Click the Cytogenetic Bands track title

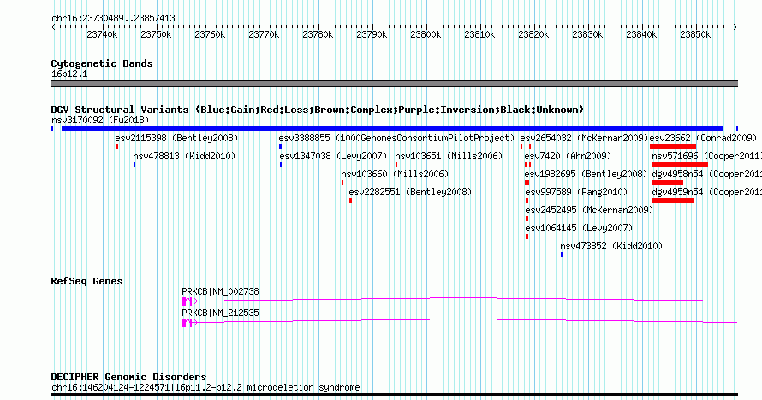pos(102,63)
